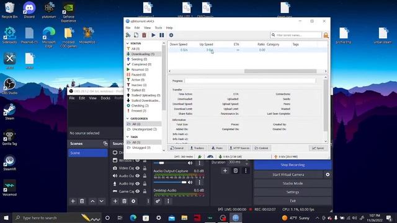The width and height of the screenshot is (397, 223).
Task: Open transitions three-dot menu in OBS
Action: click(x=246, y=171)
